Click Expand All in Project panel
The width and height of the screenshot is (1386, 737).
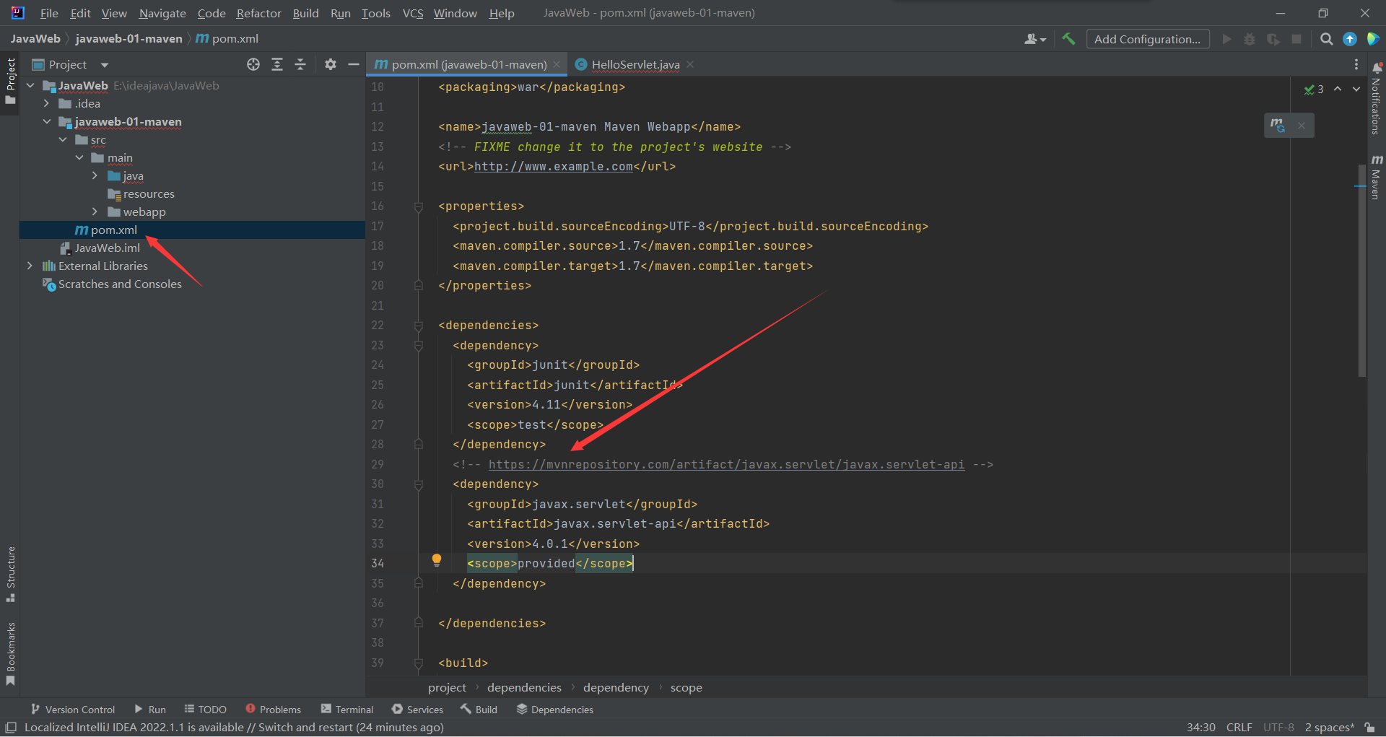tap(277, 64)
